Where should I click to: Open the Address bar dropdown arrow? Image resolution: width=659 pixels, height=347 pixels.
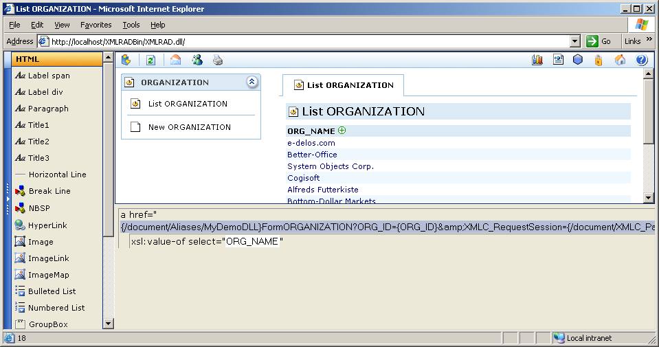575,41
